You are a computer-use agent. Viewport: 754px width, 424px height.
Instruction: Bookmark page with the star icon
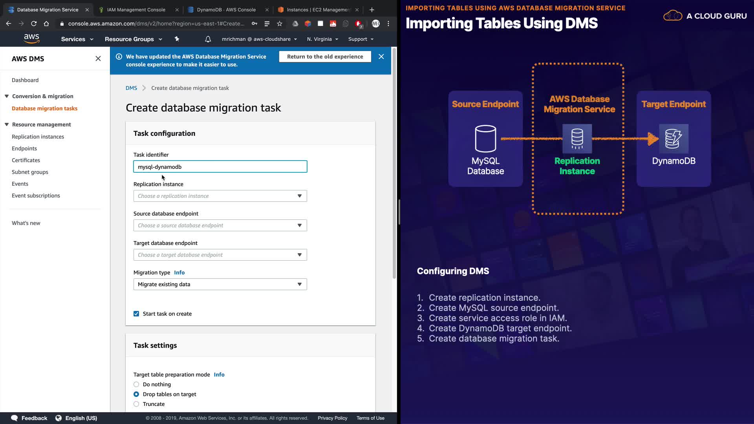[x=280, y=24]
